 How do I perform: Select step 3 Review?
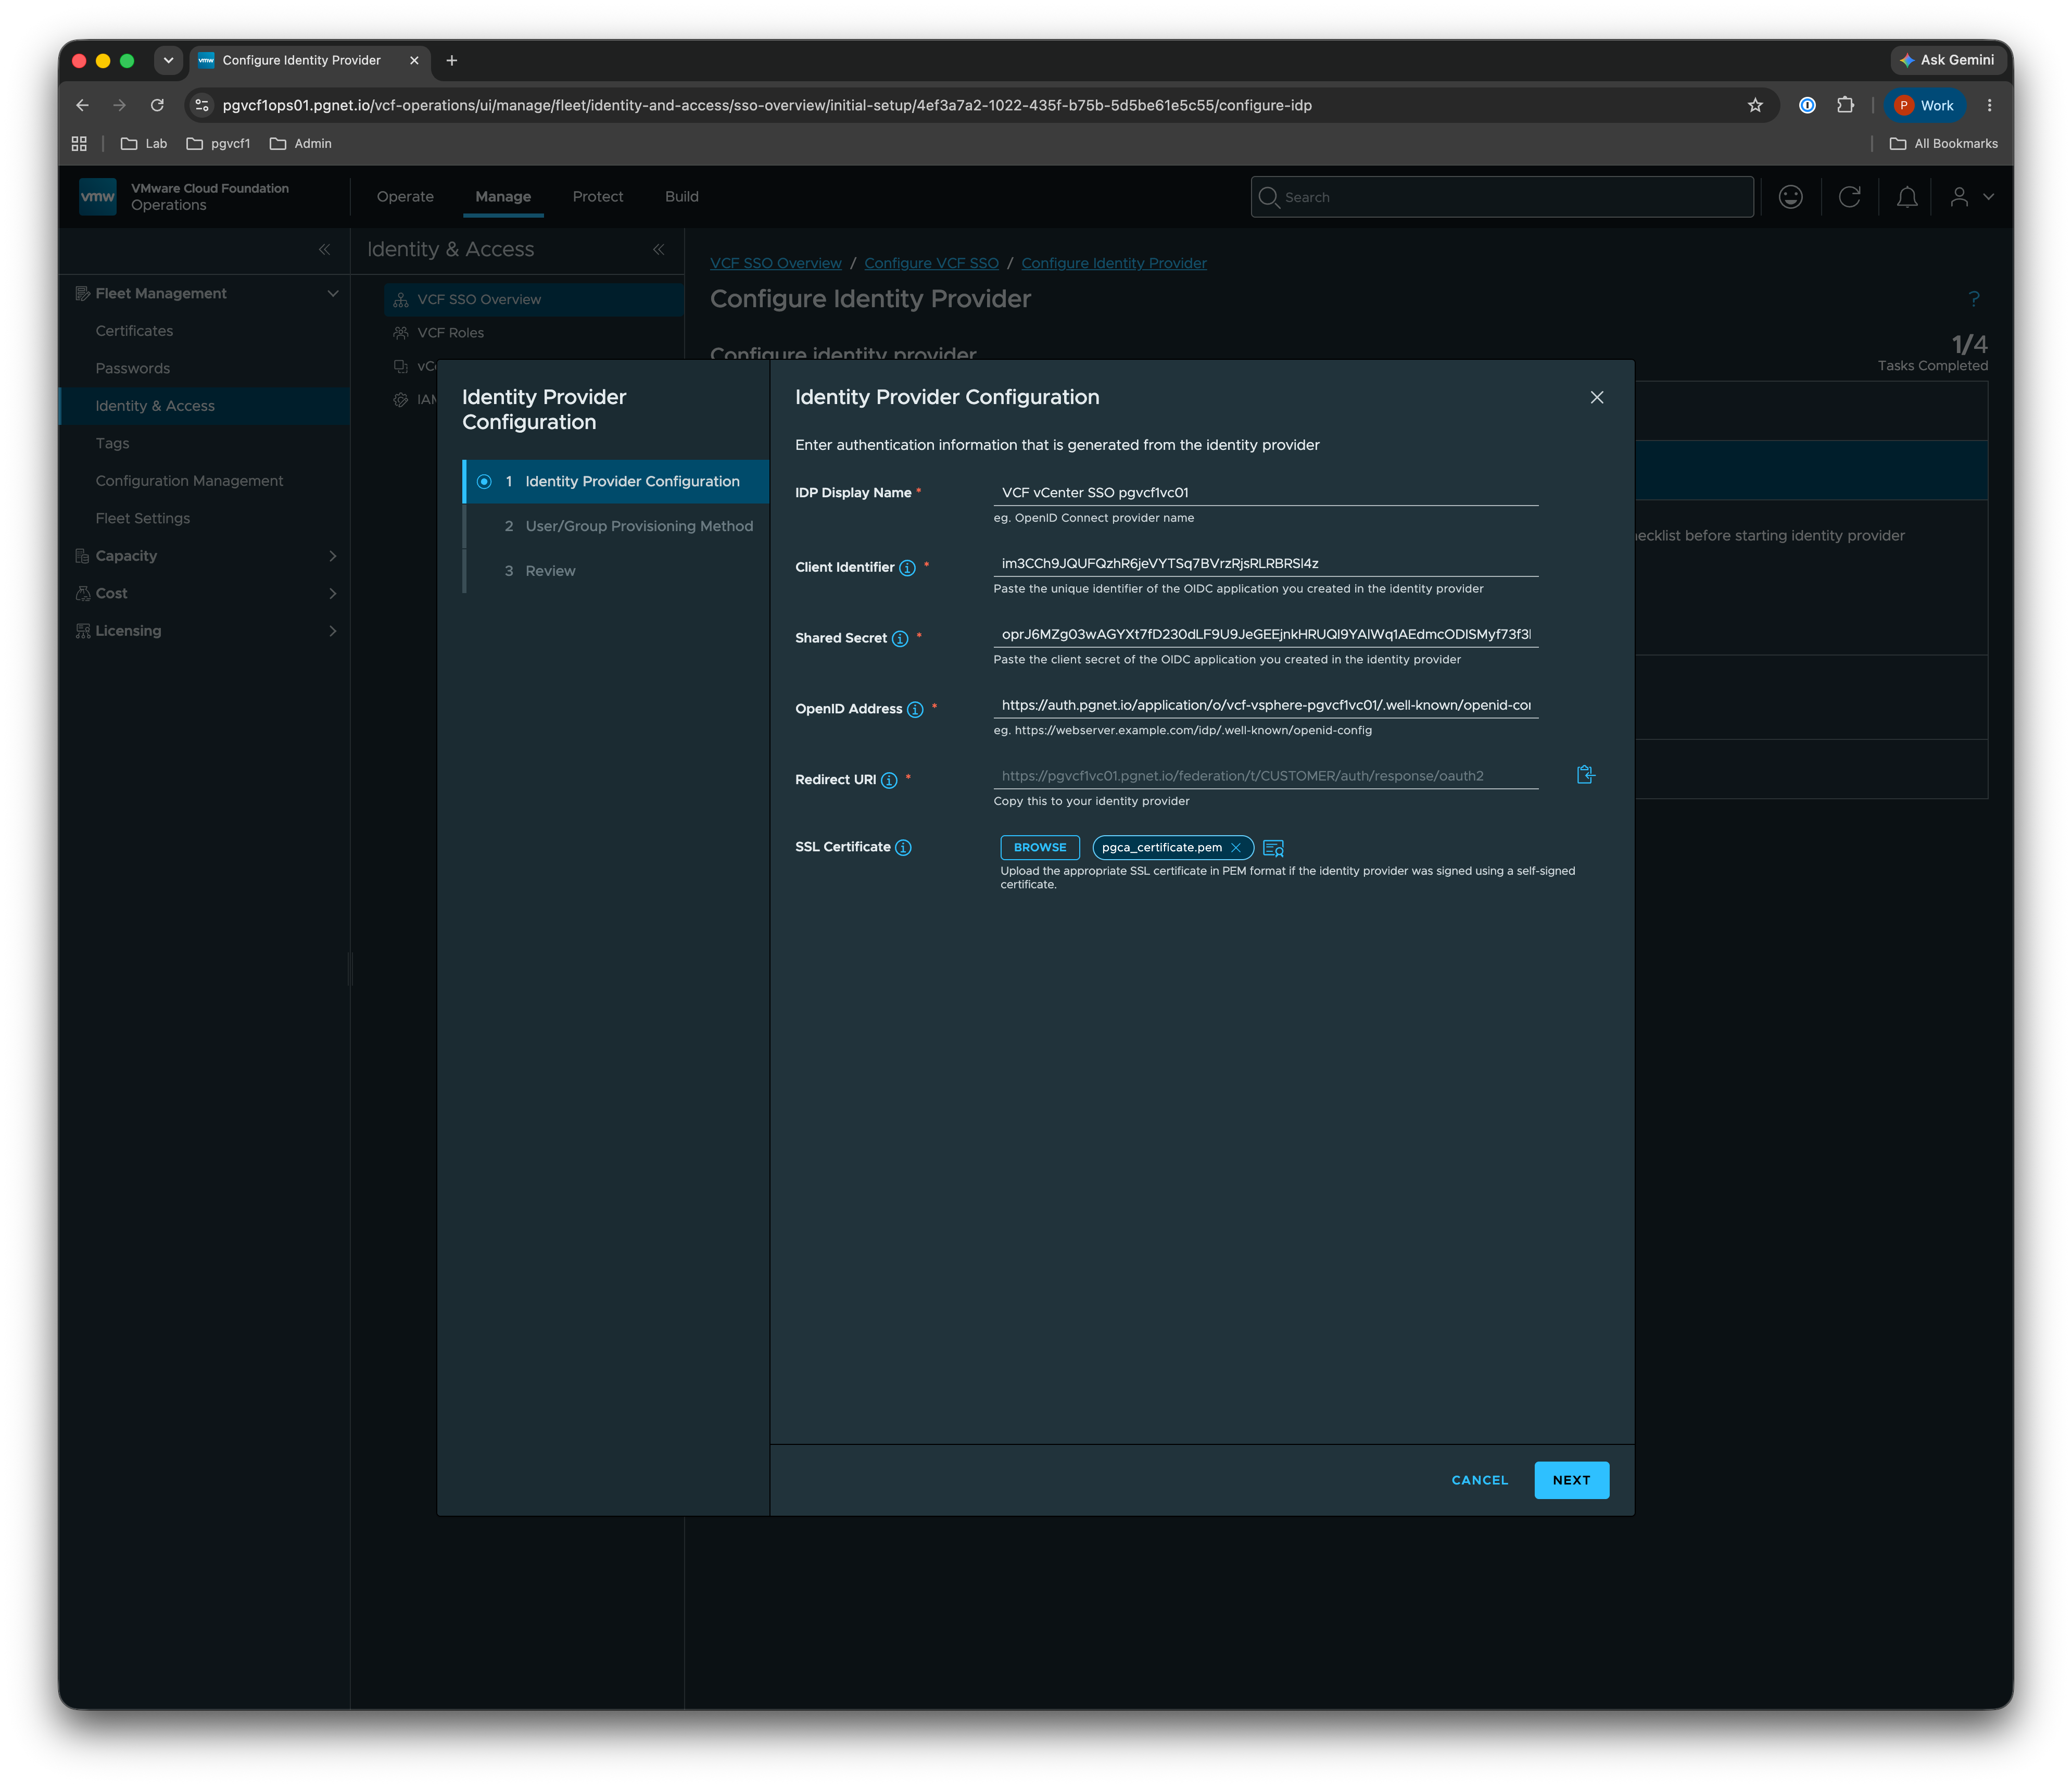point(616,571)
